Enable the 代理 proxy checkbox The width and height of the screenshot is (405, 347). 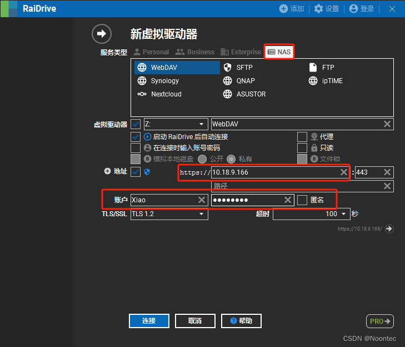pos(302,137)
